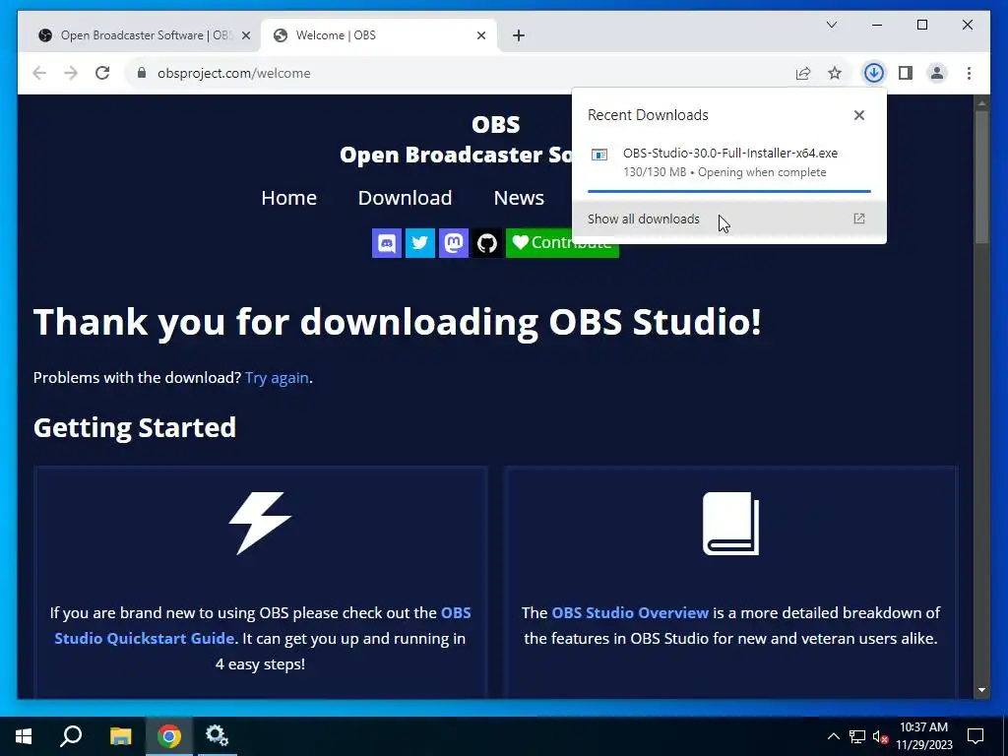Open the tab search dropdown chevron

[x=831, y=25]
